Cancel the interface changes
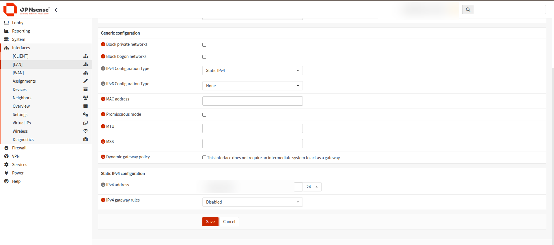Image resolution: width=554 pixels, height=245 pixels. (x=229, y=222)
